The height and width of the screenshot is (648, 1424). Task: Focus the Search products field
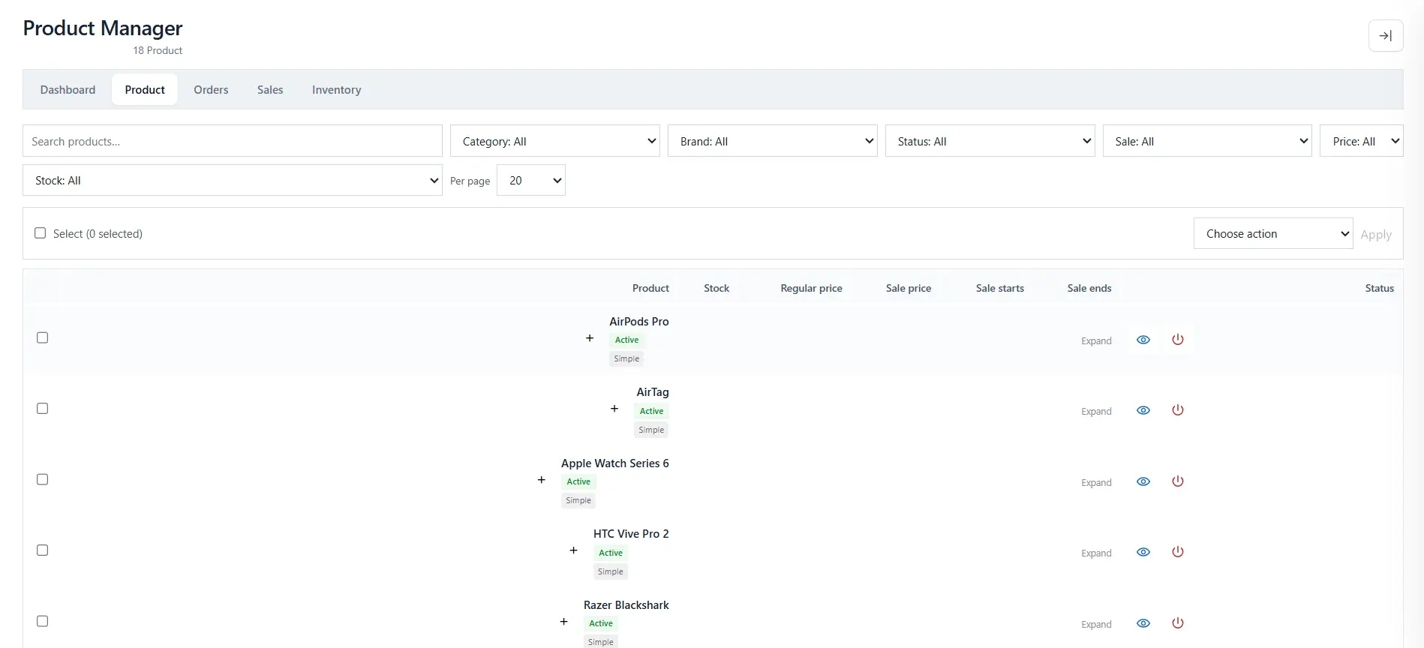pyautogui.click(x=233, y=141)
